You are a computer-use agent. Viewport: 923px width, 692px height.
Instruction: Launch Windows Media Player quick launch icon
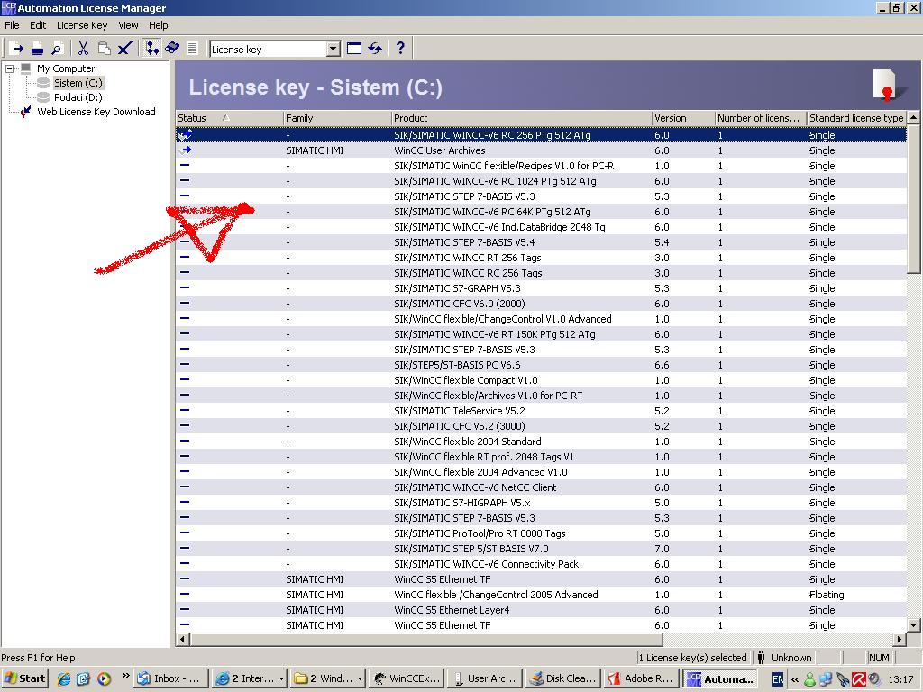coord(104,679)
